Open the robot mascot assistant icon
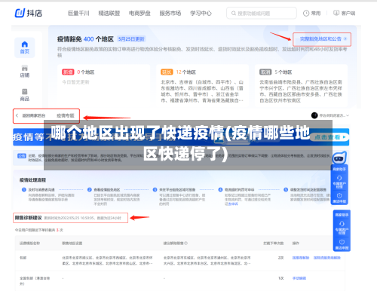This screenshot has width=377, height=291. point(339,158)
